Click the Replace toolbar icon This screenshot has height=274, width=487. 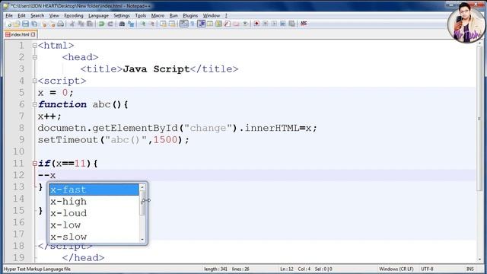coord(130,24)
